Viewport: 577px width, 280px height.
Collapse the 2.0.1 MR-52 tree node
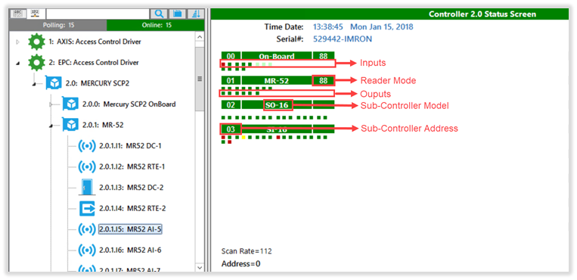pyautogui.click(x=52, y=126)
